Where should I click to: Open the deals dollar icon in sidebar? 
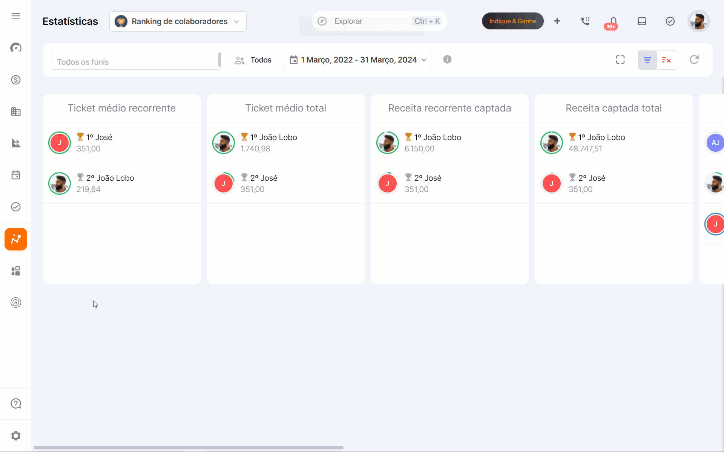(x=15, y=80)
